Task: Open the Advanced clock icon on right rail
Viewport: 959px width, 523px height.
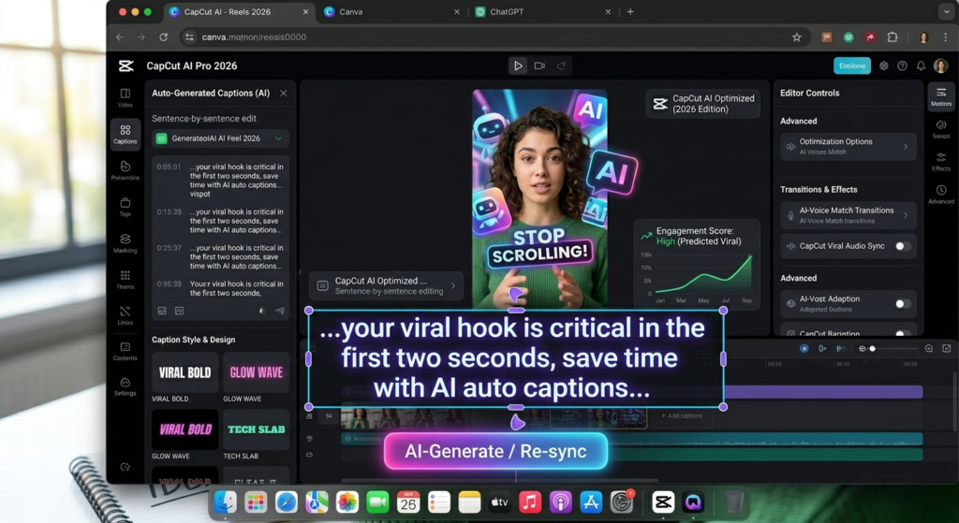Action: tap(941, 195)
